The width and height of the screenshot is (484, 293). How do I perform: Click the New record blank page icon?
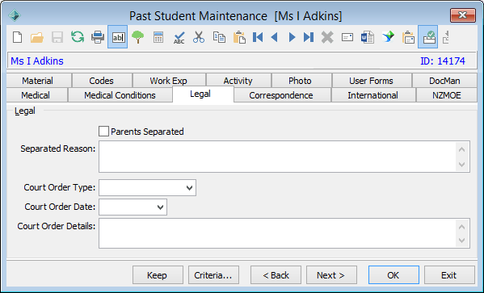click(17, 37)
